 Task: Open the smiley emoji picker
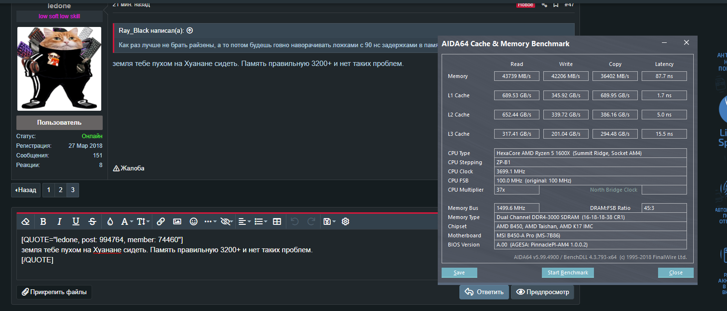point(193,221)
